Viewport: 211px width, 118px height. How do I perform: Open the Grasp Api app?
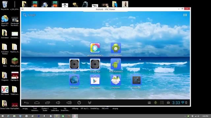coord(95,64)
